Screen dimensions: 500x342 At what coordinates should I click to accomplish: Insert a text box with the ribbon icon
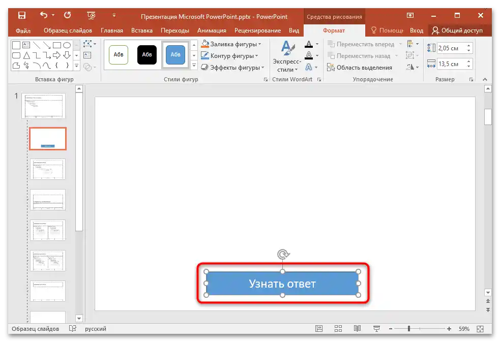[87, 55]
